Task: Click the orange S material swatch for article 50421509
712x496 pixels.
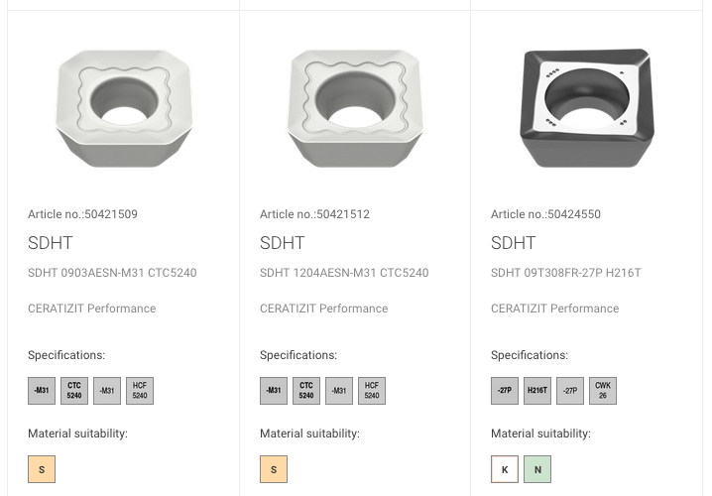Action: point(42,469)
